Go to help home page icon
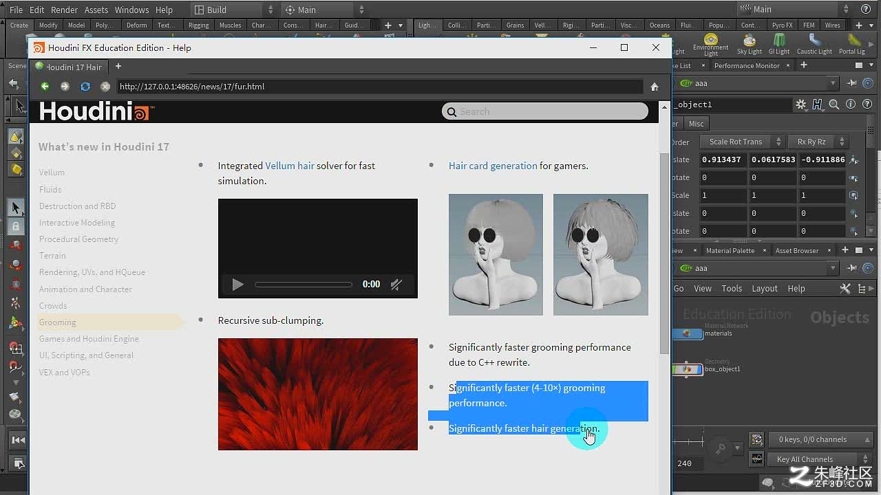Screen dimensions: 881x495 click(x=655, y=87)
